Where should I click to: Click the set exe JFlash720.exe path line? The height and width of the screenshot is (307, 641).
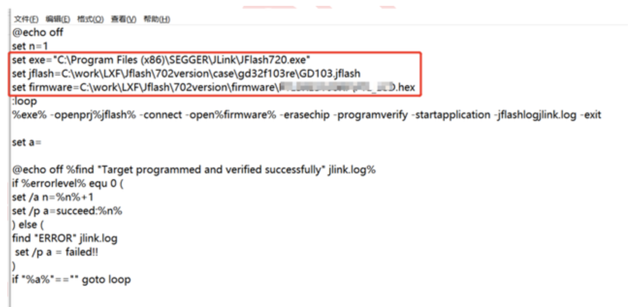161,60
